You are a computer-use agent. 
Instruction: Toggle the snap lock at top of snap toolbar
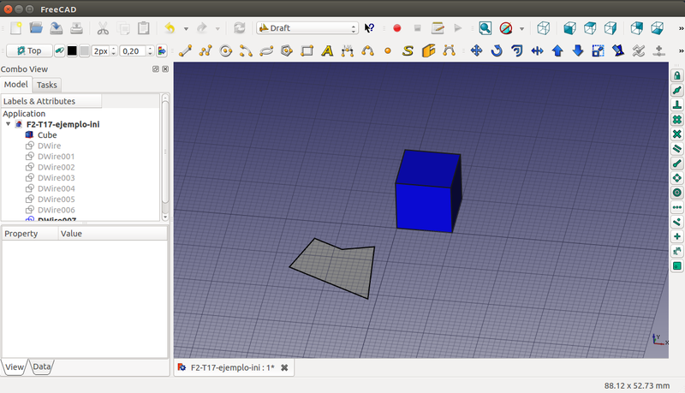676,75
